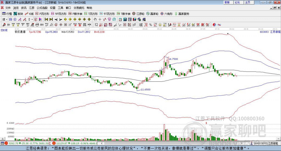Jump to last bar with green right-end arrow
Viewport: 281px width, 151px height.
(51, 19)
